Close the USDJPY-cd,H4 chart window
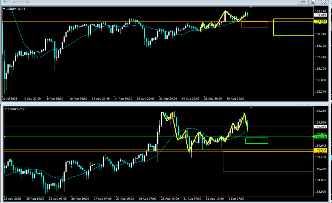Image resolution: width=332 pixels, height=203 pixels. (x=324, y=2)
